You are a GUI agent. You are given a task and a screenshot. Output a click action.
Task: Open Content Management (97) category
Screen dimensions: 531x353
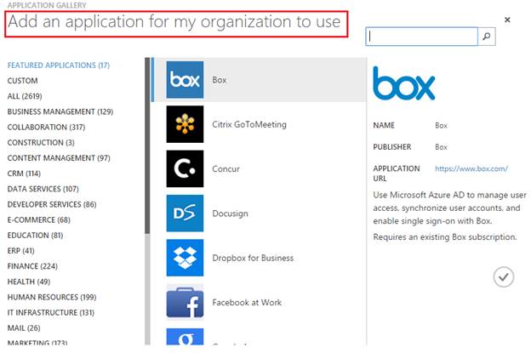pos(59,158)
